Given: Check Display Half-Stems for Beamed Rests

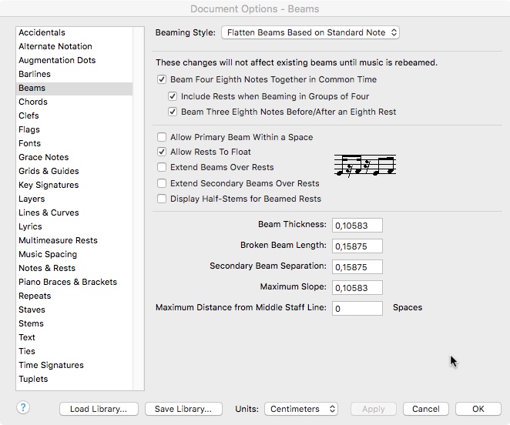Looking at the screenshot, I should [162, 199].
